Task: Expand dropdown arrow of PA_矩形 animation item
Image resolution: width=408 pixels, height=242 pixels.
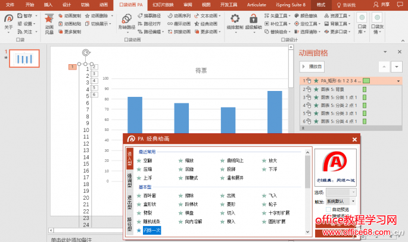Action: tap(398, 80)
